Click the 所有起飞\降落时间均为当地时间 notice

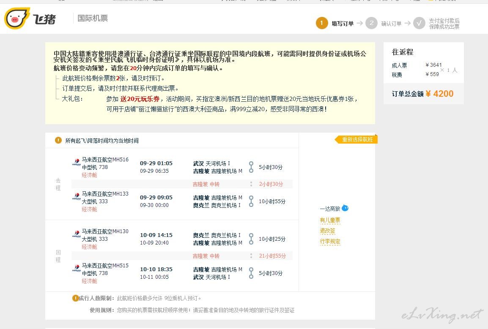coord(102,141)
